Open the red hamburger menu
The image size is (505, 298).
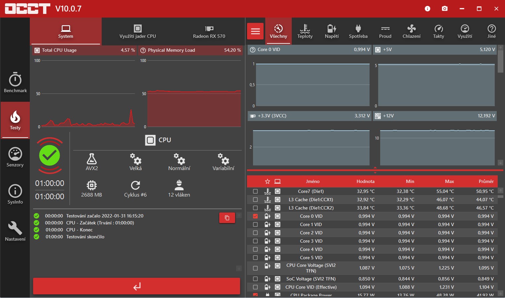tap(255, 31)
